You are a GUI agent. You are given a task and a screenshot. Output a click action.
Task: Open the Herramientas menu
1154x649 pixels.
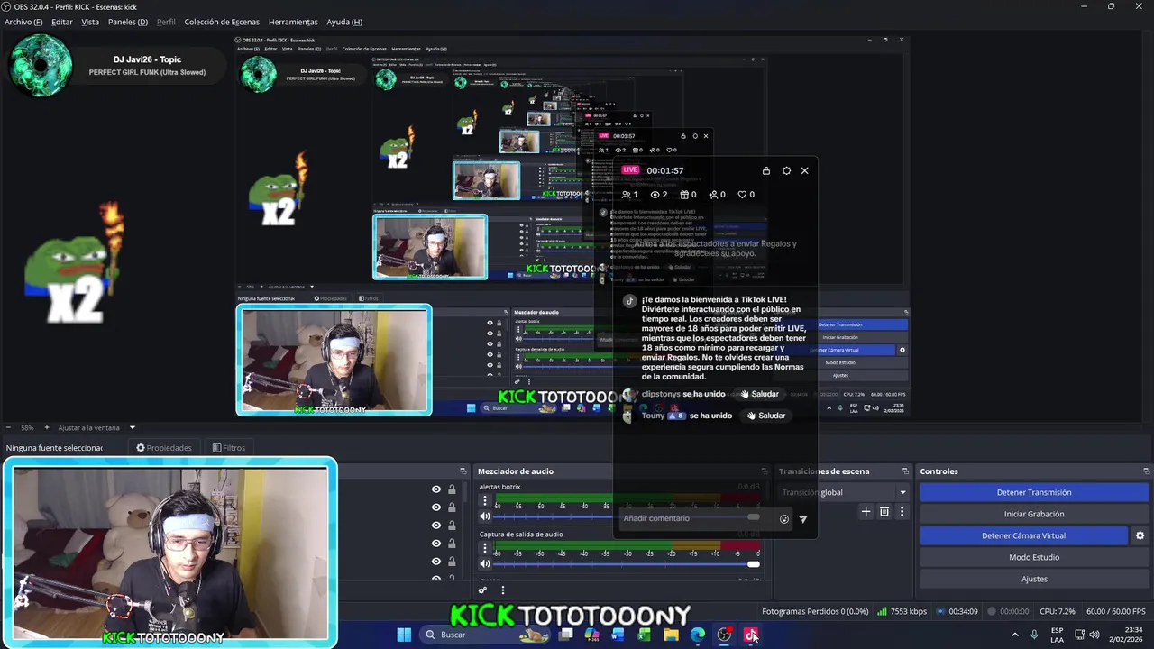293,22
